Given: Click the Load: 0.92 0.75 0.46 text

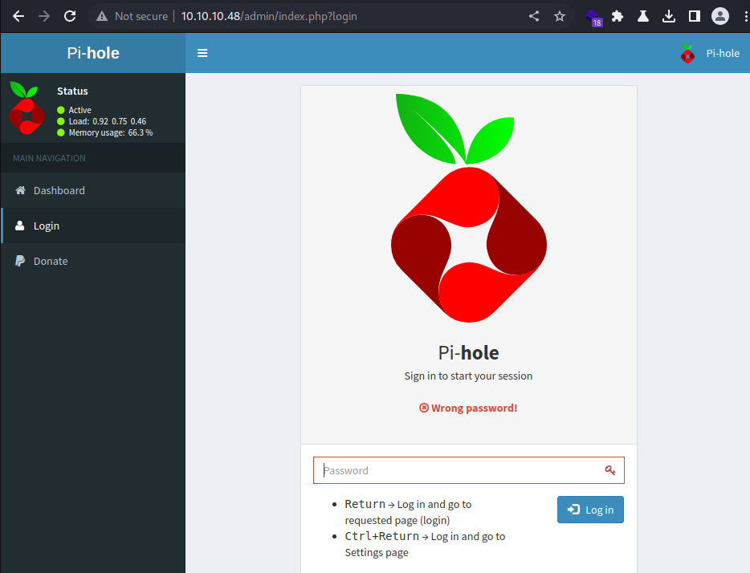Looking at the screenshot, I should (108, 121).
